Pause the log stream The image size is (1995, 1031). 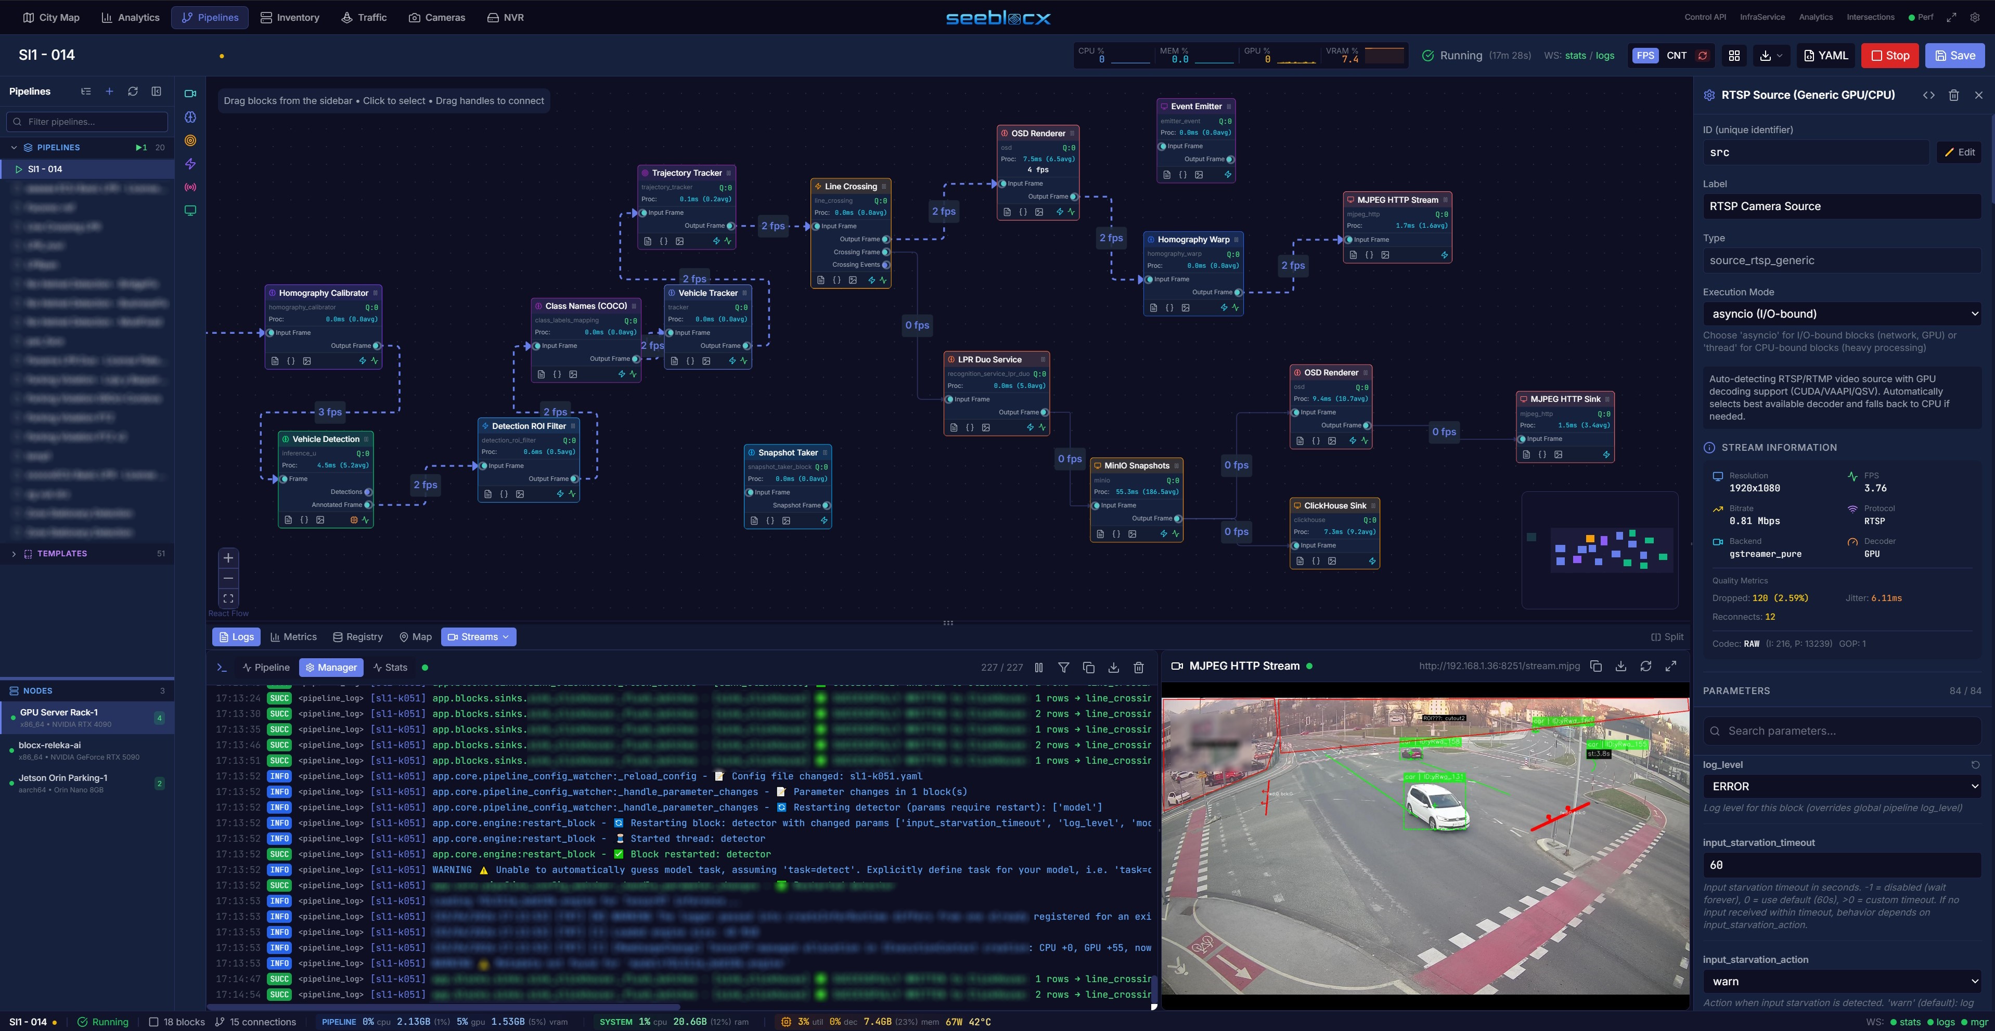point(1038,667)
